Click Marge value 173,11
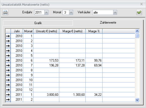The image size is (146, 108). pyautogui.click(x=80, y=61)
